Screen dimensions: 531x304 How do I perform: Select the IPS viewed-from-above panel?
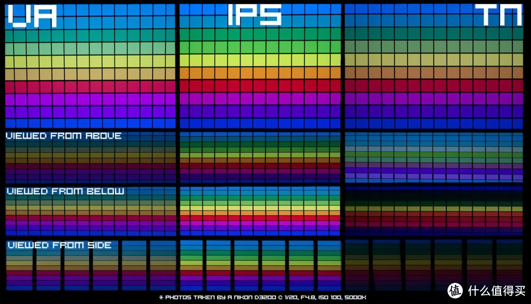tap(260, 157)
